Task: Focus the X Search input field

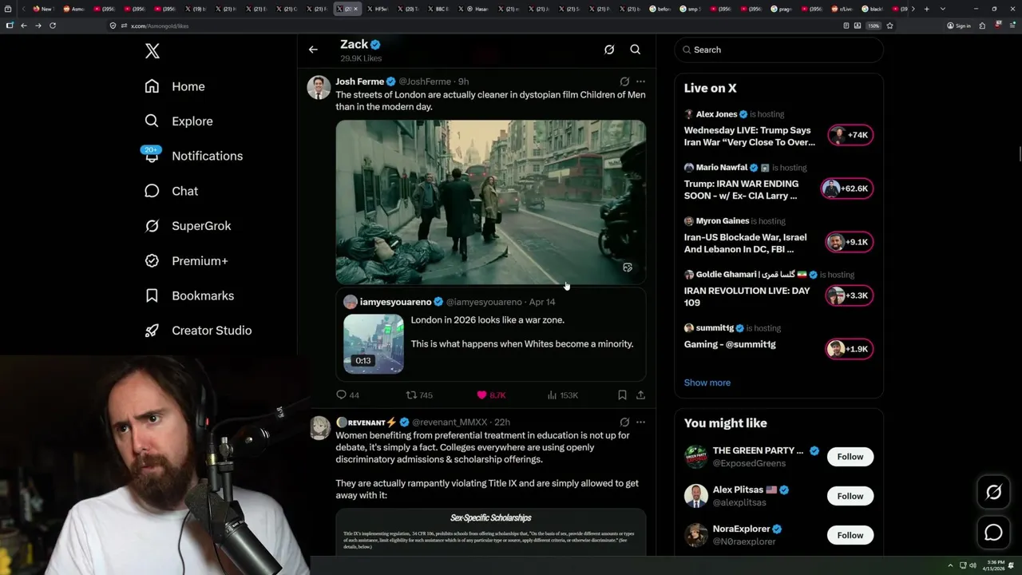Action: tap(778, 50)
